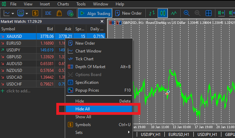Screen dimensions: 235x138
Task: Click the signals icon beside Market
Action: [70, 13]
